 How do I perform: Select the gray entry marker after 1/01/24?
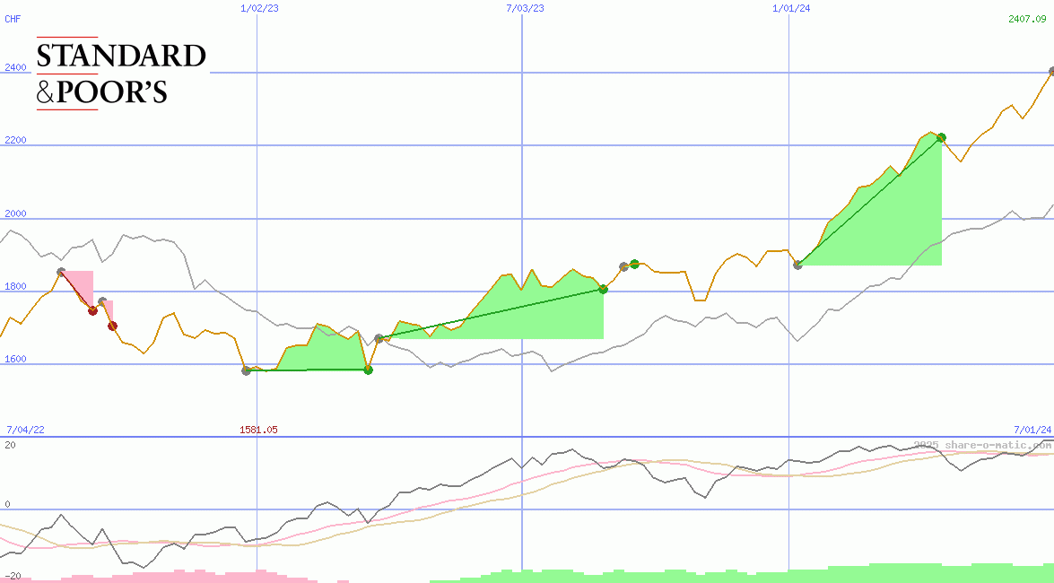[x=797, y=265]
